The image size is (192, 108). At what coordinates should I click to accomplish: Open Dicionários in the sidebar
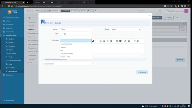tap(12, 53)
